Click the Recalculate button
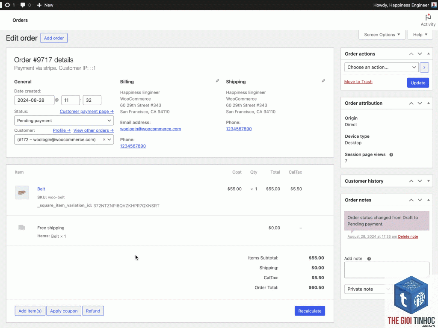This screenshot has height=328, width=438. tap(310, 310)
